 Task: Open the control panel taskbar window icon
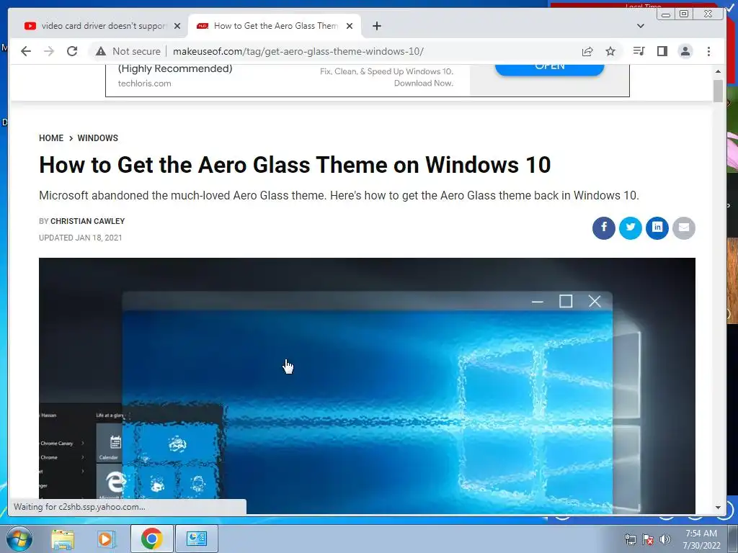[196, 539]
